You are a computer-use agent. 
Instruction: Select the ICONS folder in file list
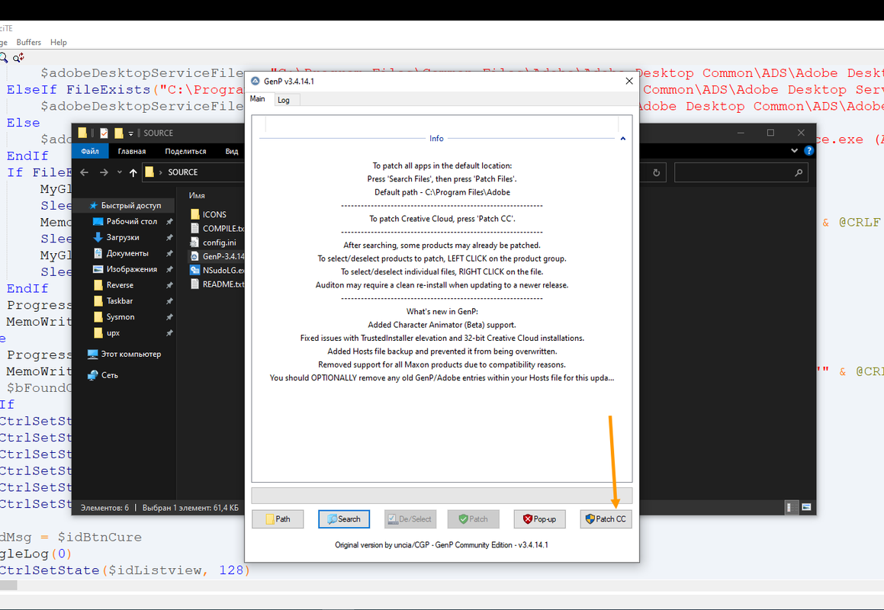point(216,214)
